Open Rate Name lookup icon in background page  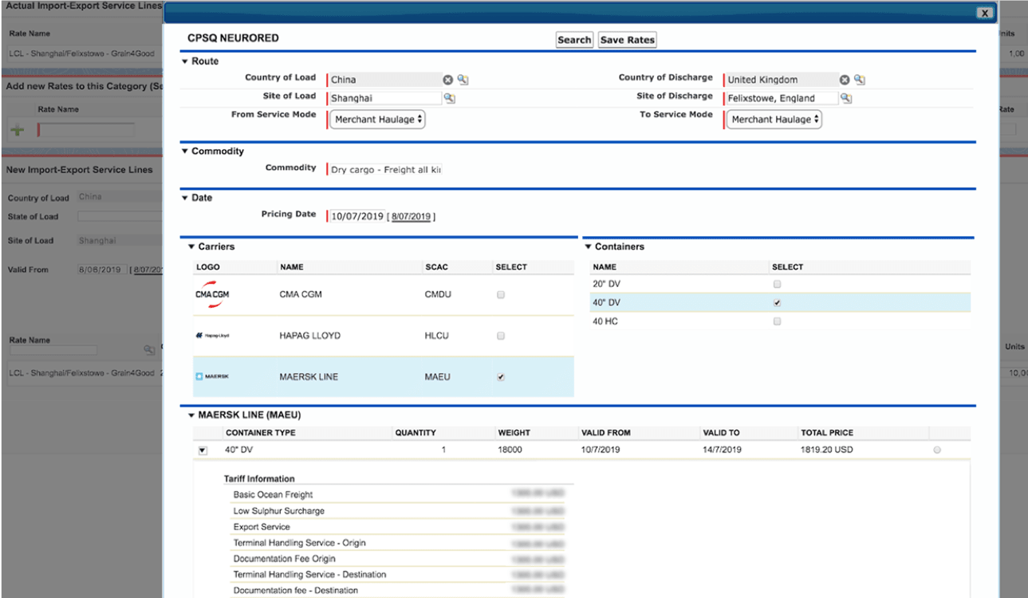click(x=148, y=350)
